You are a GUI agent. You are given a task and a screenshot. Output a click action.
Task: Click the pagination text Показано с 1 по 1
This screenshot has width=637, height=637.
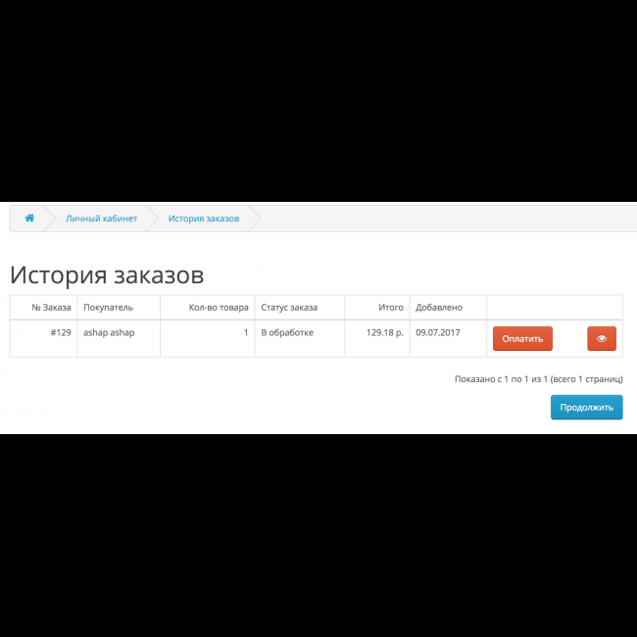click(538, 378)
